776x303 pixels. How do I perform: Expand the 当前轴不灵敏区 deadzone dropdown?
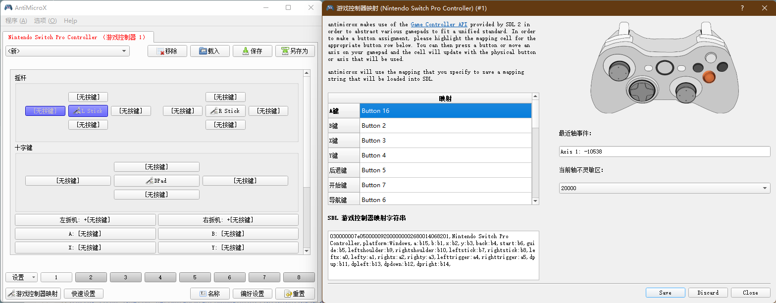pos(665,188)
